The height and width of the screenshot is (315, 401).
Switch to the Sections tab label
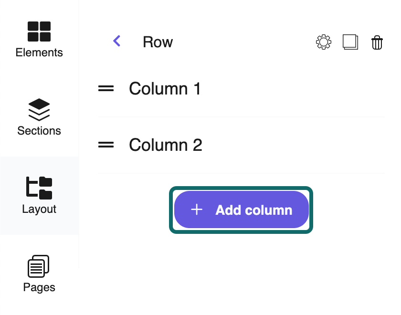coord(39,131)
